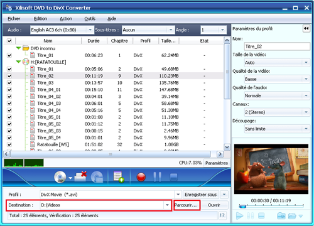Uncheck the Titre_03 row checkbox
Screen dimensions: 314x226
[x=9, y=83]
